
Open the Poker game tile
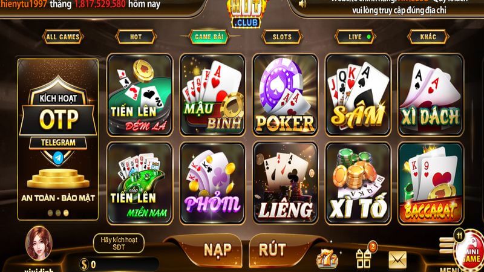click(285, 95)
